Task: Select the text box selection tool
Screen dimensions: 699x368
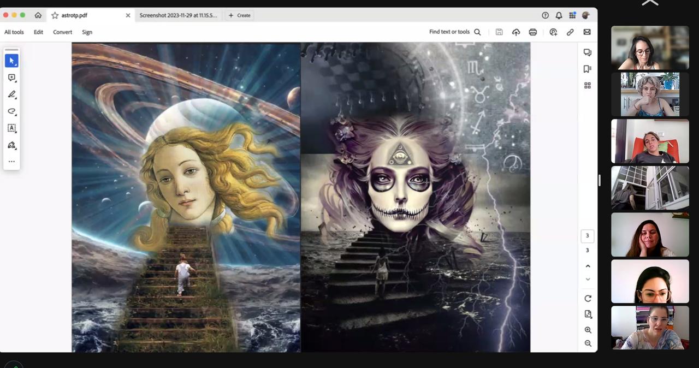Action: click(x=11, y=128)
